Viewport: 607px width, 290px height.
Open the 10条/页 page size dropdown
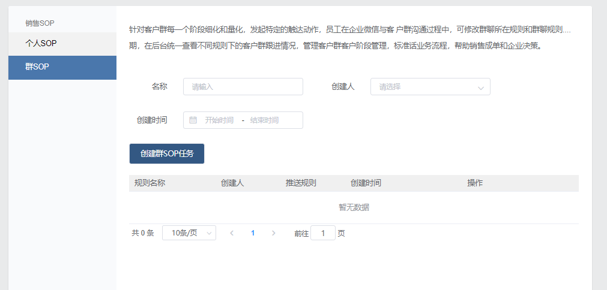[x=189, y=233]
